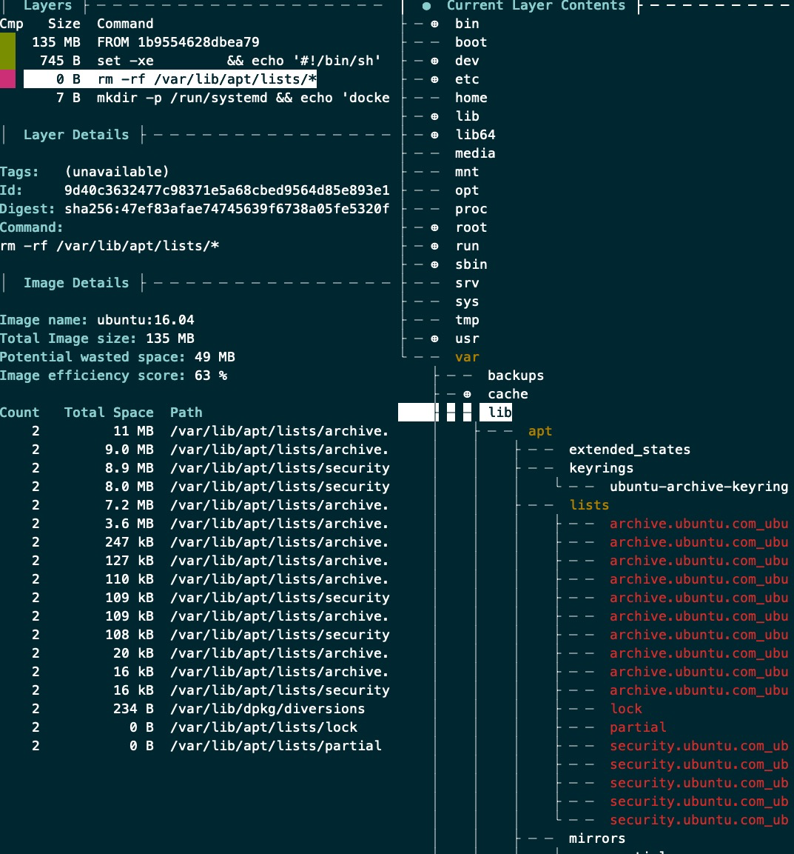
Task: Click the plus icon beside etc
Action: click(434, 79)
